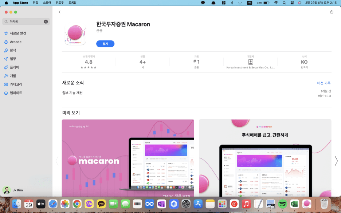Open Google Chrome from the Dock
This screenshot has width=341, height=213.
click(x=77, y=204)
